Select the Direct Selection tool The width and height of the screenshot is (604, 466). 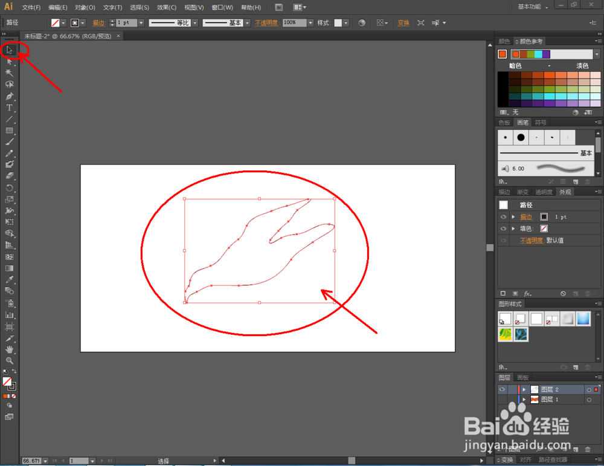tap(9, 61)
